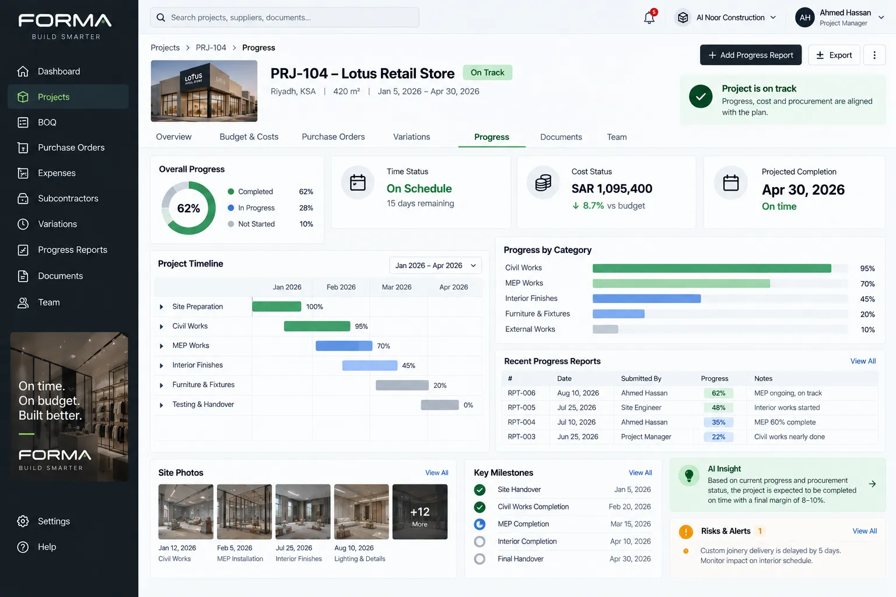This screenshot has height=597, width=896.
Task: Click the Progress Reports sidebar icon
Action: [23, 250]
